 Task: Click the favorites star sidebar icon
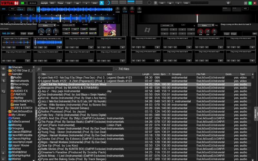(x=3, y=69)
